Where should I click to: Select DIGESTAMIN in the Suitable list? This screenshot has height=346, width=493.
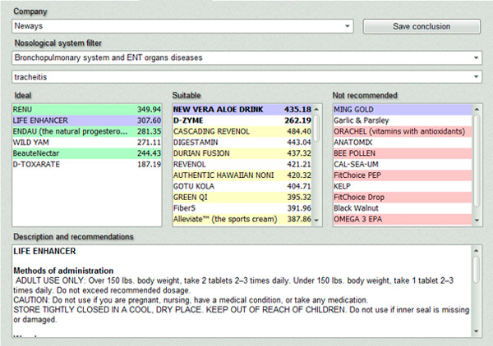pyautogui.click(x=242, y=143)
